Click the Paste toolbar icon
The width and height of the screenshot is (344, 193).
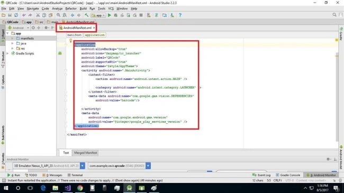[x=50, y=15]
